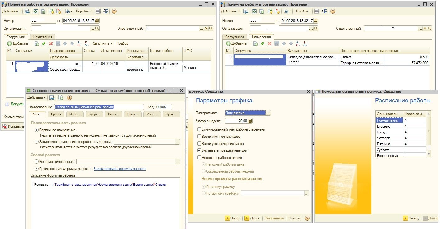Expand the Заполнить dropdown in table toolbar
The image size is (442, 229).
(x=102, y=43)
